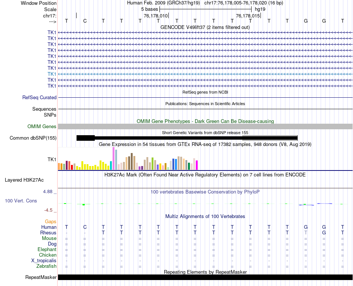Image resolution: width=353 pixels, height=286 pixels.
Task: Click the gray T mismatch in the Rhesus row
Action: [x=306, y=233]
